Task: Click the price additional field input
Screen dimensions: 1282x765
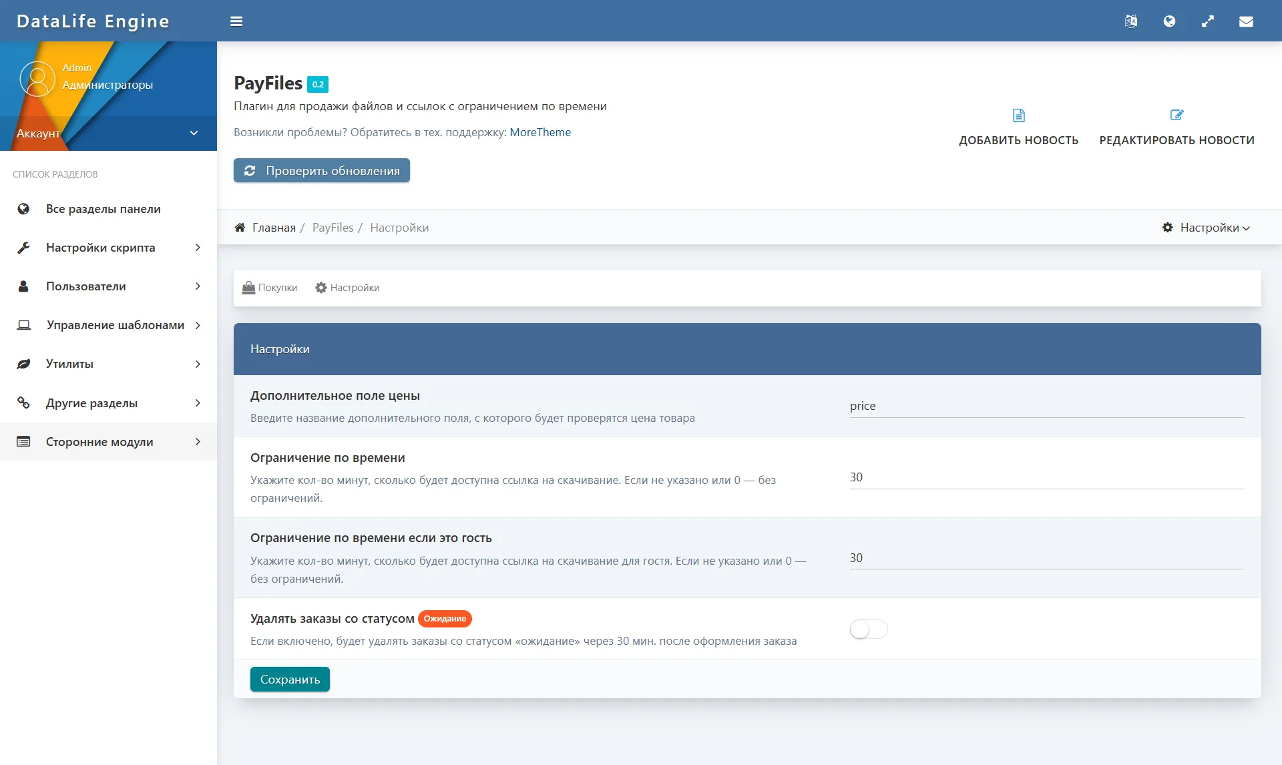Action: click(x=1046, y=406)
